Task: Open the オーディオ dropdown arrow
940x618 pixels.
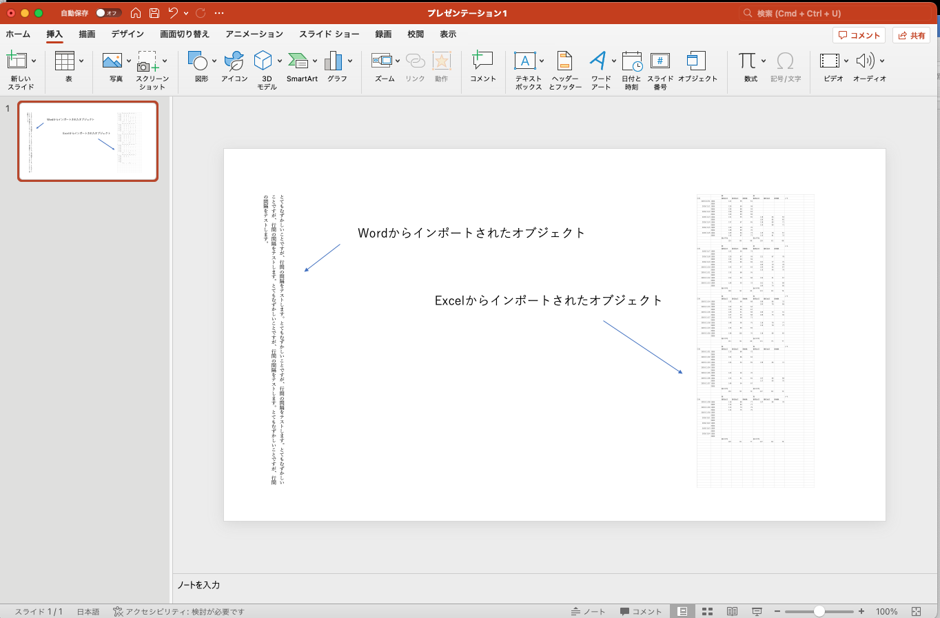Action: 882,61
